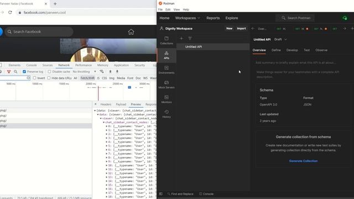Click the export HAR download arrow icon

pos(117,71)
